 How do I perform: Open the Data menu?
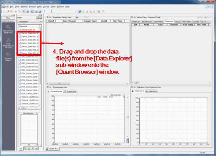pos(39,6)
